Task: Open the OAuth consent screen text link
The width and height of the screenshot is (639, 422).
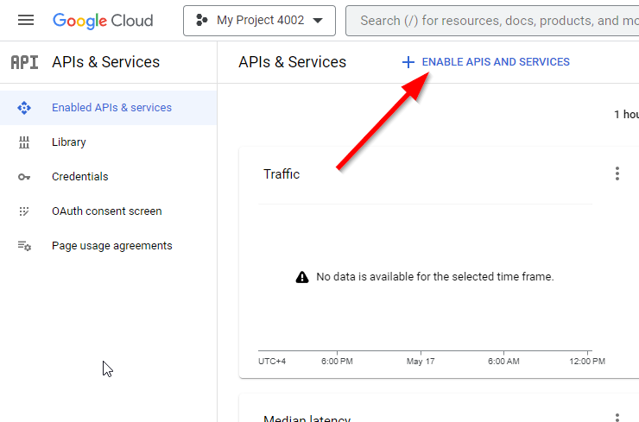Action: [107, 211]
